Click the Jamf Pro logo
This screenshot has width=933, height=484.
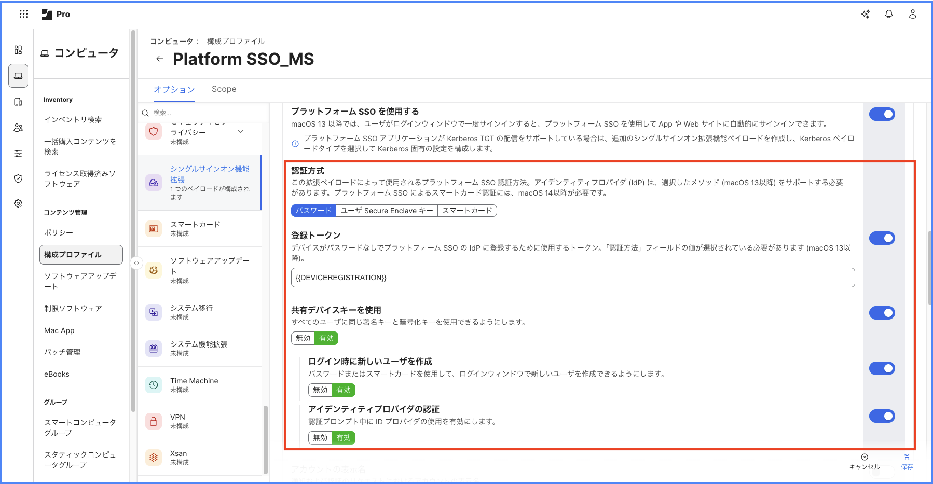(x=56, y=14)
